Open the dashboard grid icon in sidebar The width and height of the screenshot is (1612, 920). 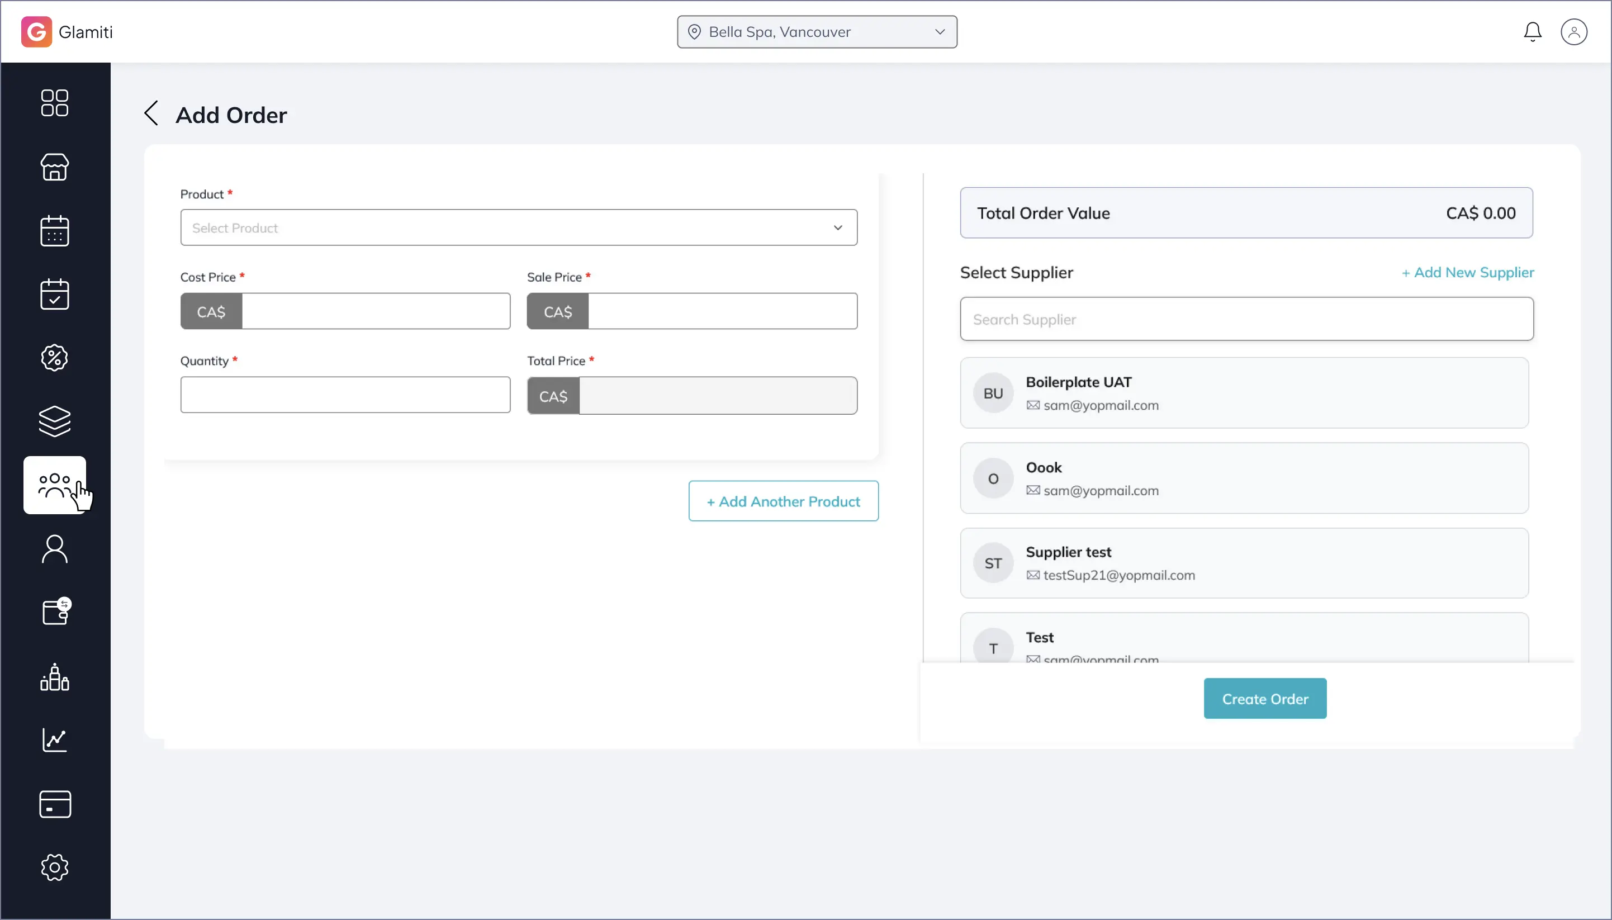tap(54, 103)
